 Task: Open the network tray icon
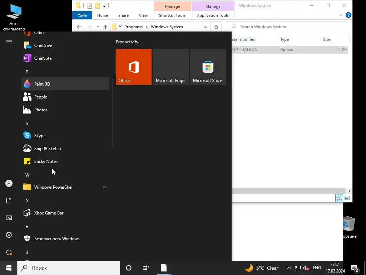[x=298, y=268]
